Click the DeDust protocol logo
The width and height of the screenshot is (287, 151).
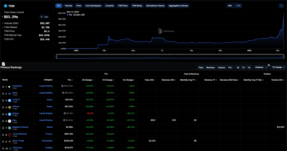pos(10,107)
